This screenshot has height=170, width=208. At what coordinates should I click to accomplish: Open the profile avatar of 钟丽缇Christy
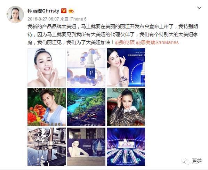click(15, 15)
